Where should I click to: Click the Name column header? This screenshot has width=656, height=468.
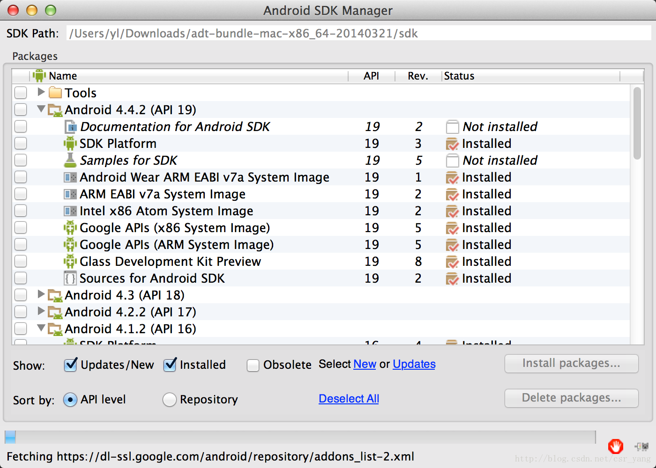tap(189, 76)
